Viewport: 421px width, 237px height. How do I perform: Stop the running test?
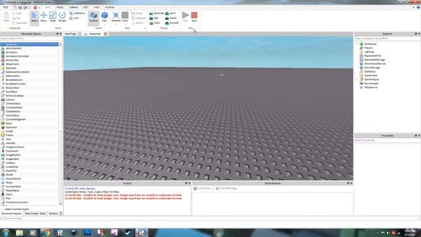point(194,16)
